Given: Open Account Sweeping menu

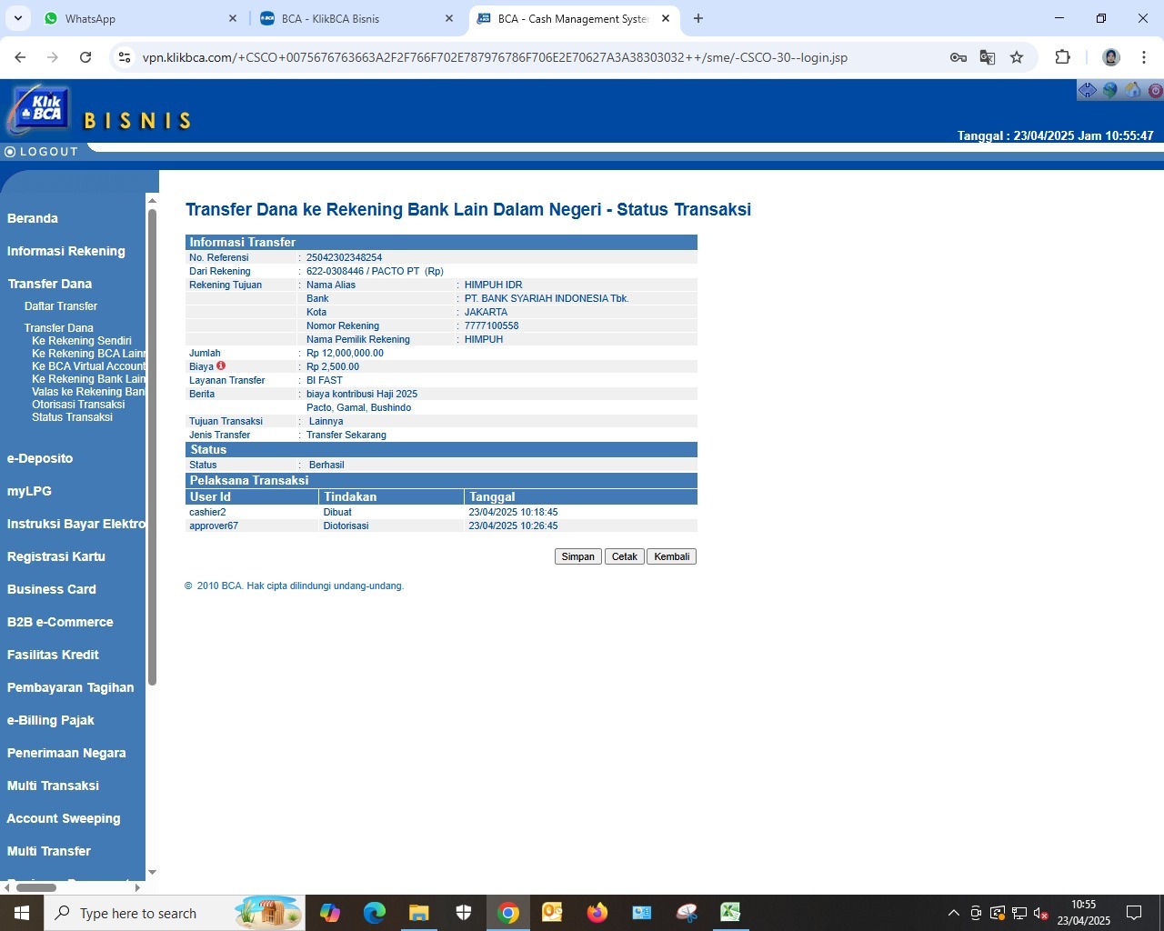Looking at the screenshot, I should 64,818.
